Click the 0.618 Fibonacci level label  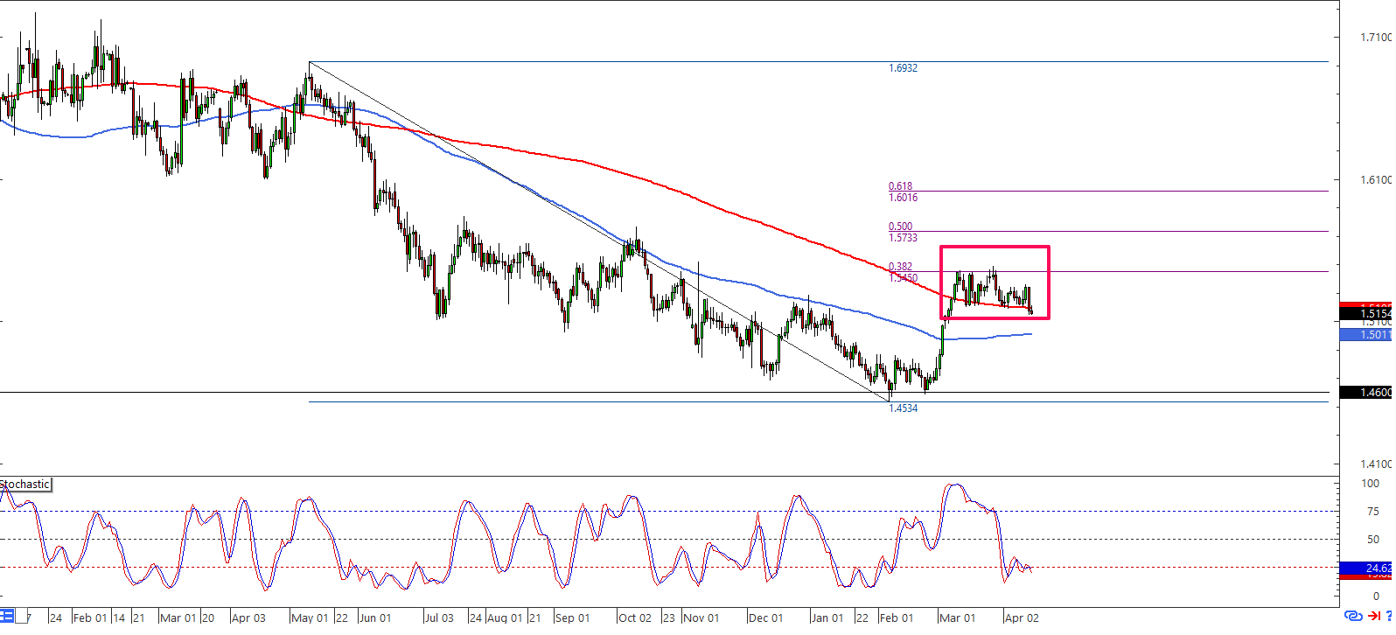[x=900, y=186]
